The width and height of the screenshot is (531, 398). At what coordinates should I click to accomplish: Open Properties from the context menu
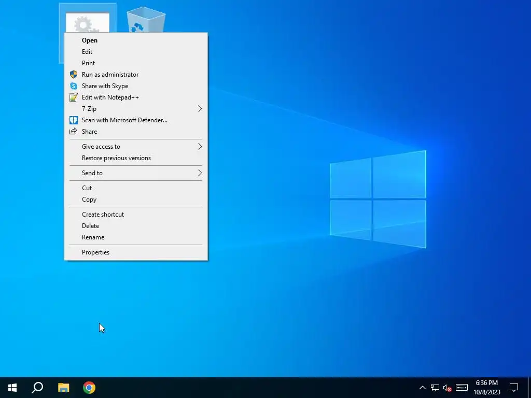tap(136, 252)
